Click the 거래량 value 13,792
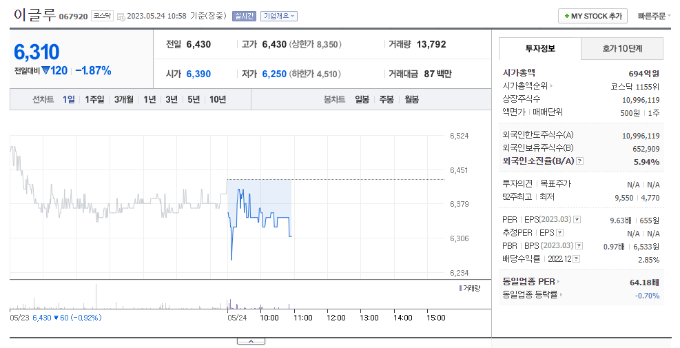 [x=431, y=44]
